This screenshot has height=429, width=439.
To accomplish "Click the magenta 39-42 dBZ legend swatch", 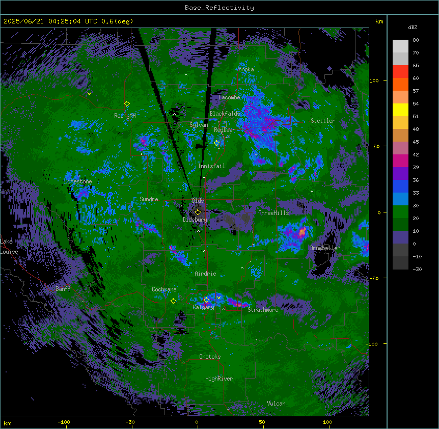I will tap(400, 160).
